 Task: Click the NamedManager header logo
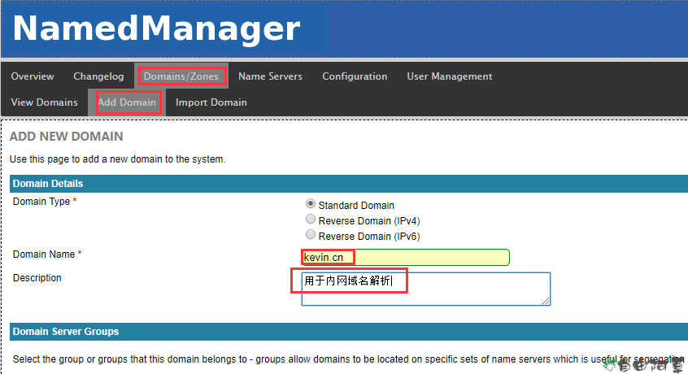click(157, 29)
